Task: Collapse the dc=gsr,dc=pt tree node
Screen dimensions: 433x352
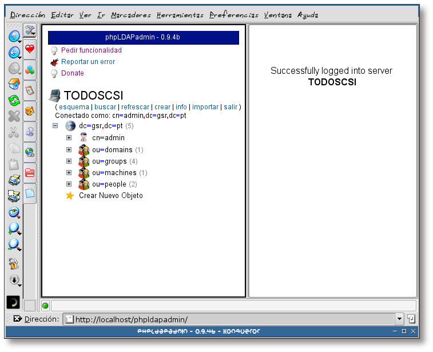Action: tap(55, 126)
